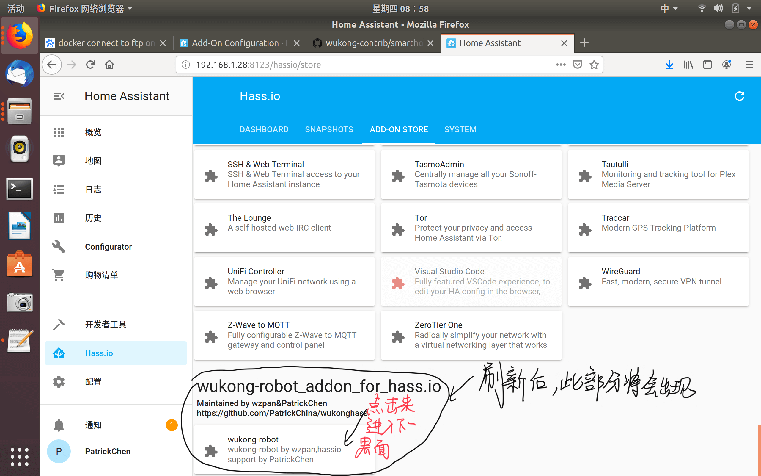
Task: Open Firefox hamburger menu
Action: click(749, 65)
